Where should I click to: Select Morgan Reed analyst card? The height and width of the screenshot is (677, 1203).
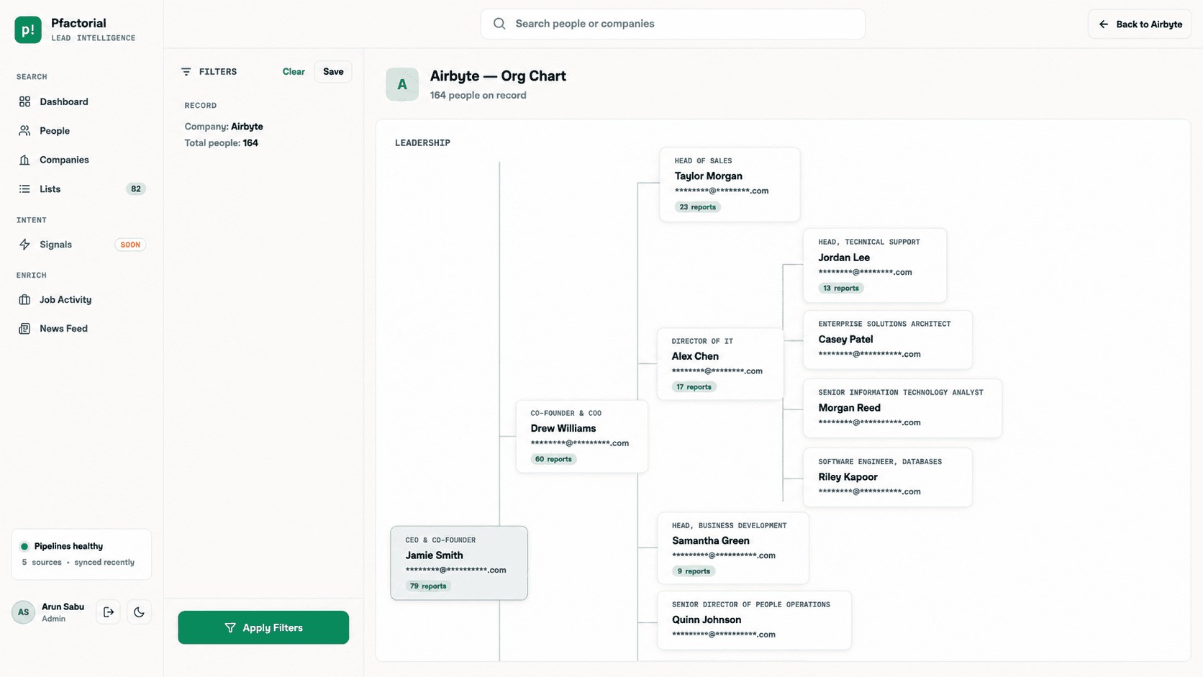pos(902,408)
